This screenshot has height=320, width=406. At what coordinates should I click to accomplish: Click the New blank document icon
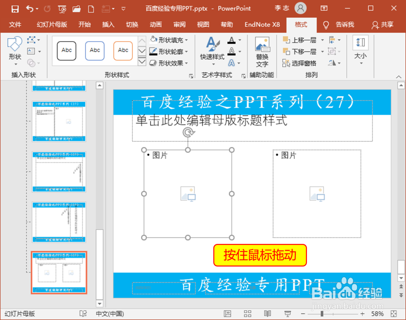click(91, 9)
